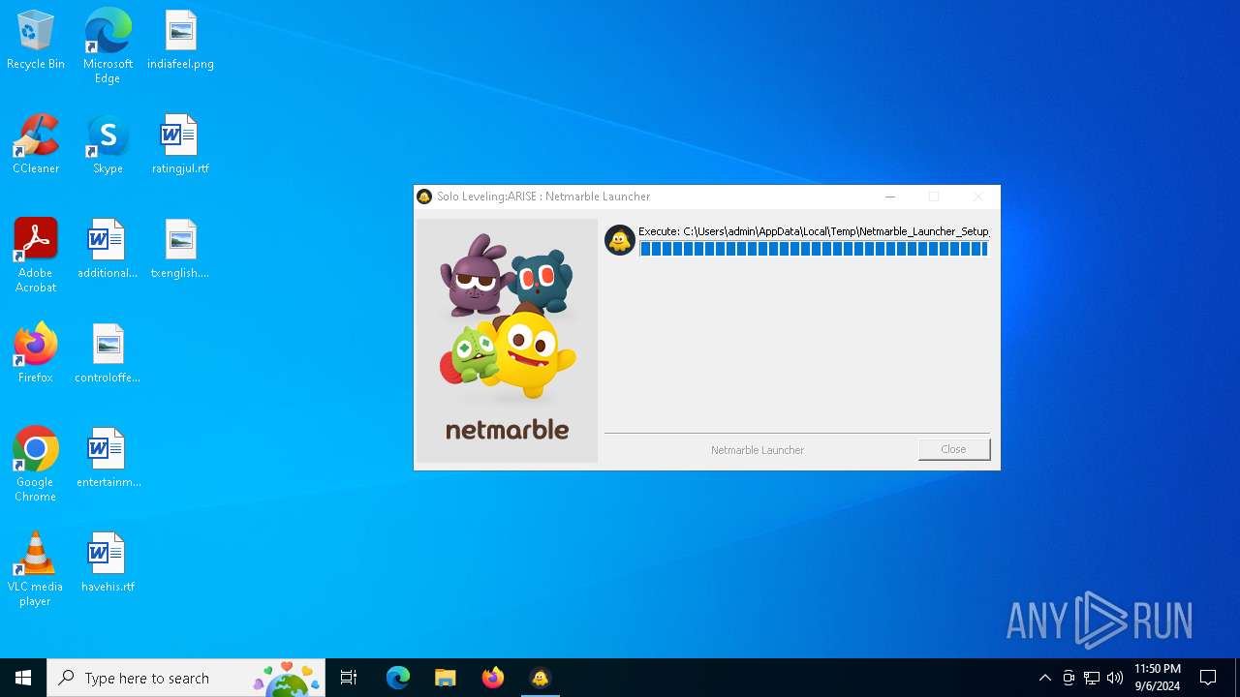Image resolution: width=1240 pixels, height=697 pixels.
Task: Click the Netmarble launcher title bar icon
Action: click(424, 197)
